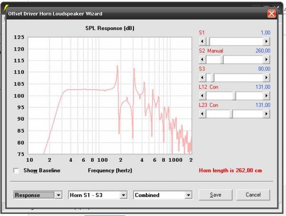
Task: Enable the Show Baseline checkbox
Action: coord(16,171)
